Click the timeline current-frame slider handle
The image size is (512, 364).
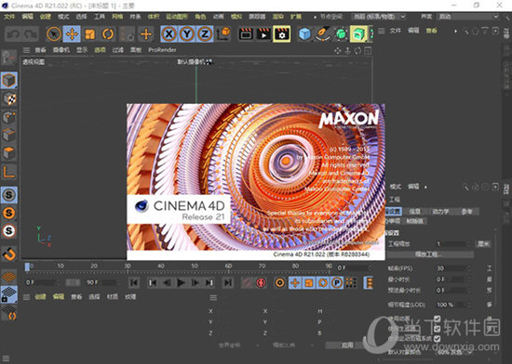[x=27, y=267]
